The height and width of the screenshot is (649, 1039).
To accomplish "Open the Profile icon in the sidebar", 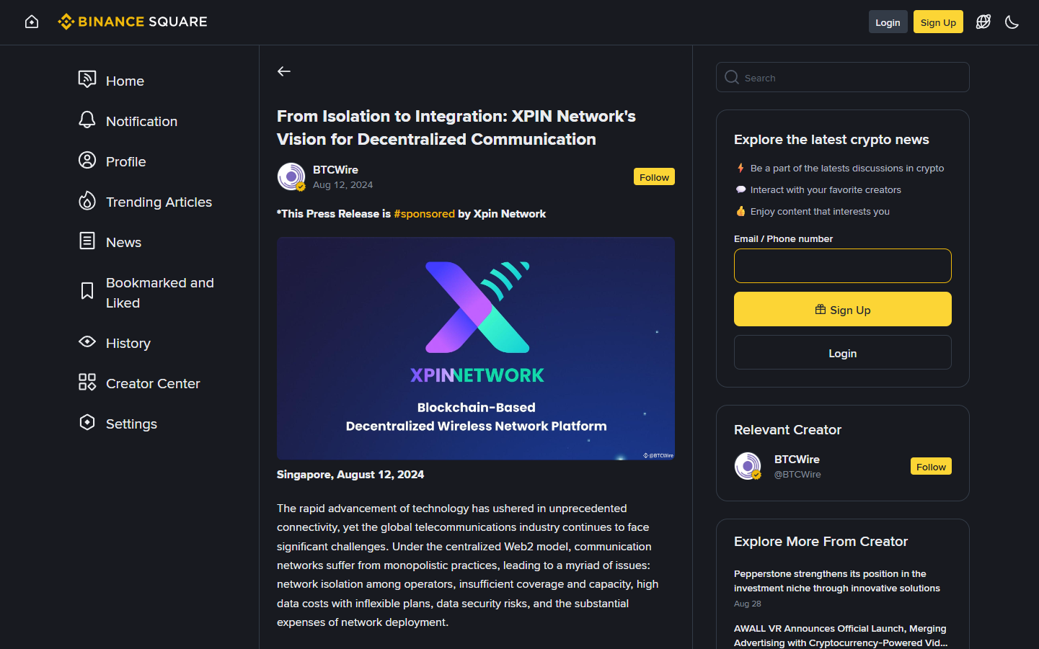I will click(x=87, y=161).
